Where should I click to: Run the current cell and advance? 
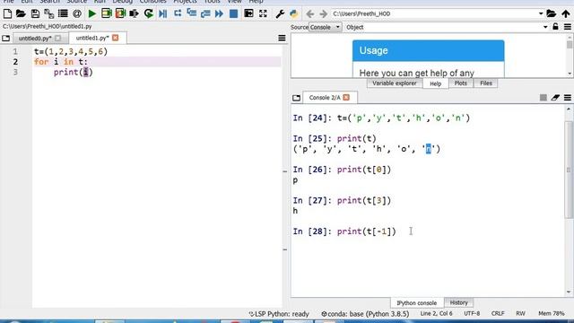(x=120, y=14)
